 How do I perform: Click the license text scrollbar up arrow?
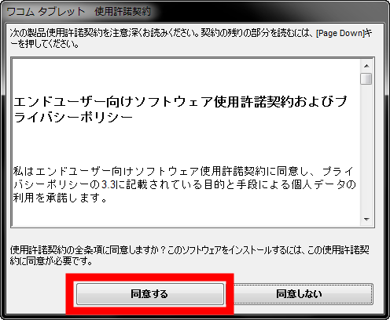point(366,66)
